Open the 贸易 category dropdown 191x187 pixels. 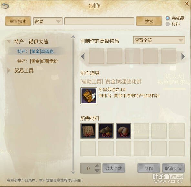[x=48, y=21]
